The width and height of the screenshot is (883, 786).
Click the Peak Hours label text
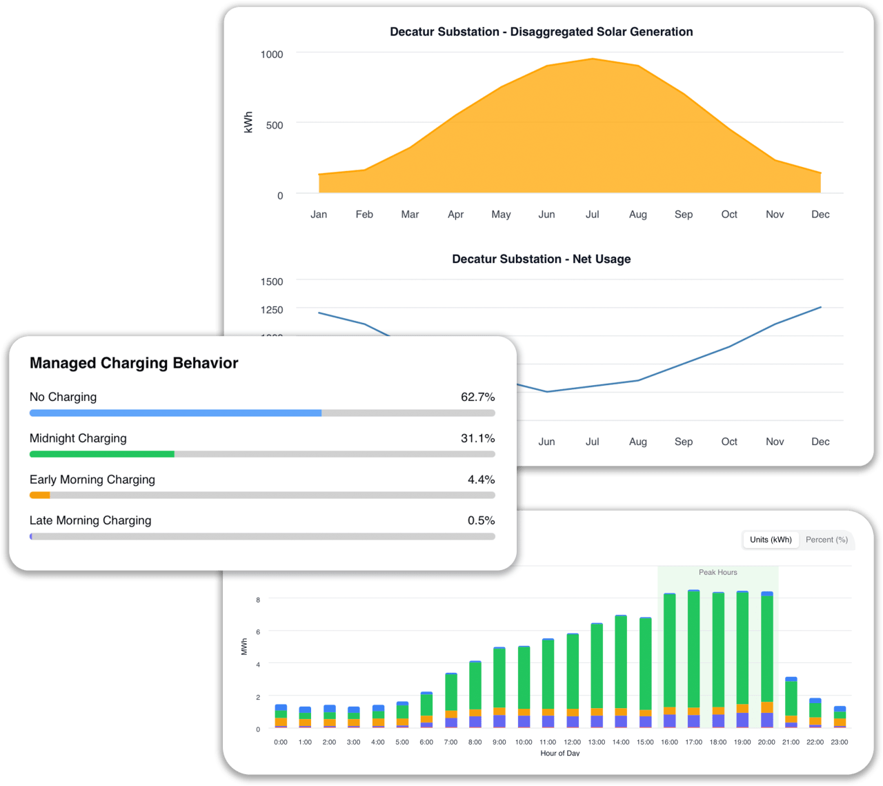pyautogui.click(x=717, y=572)
